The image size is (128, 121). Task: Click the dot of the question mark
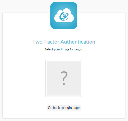click(64, 84)
